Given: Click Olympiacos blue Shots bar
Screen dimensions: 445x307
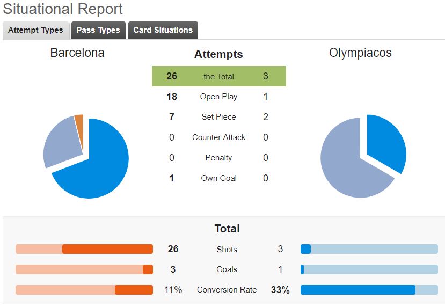Looking at the screenshot, I should (x=305, y=249).
